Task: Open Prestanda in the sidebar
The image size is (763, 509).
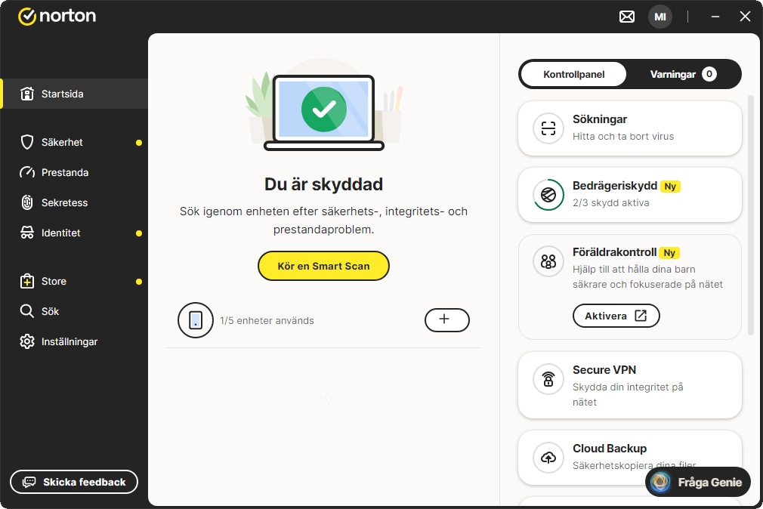Action: click(65, 172)
